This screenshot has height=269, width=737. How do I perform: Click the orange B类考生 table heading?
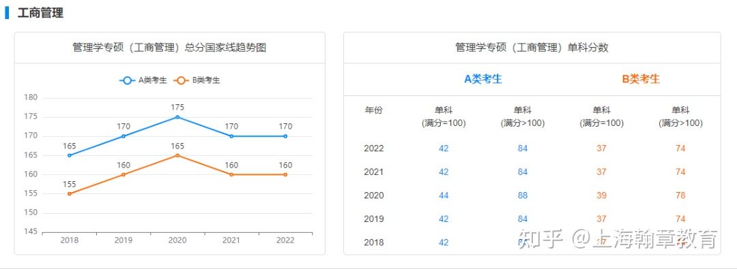pos(641,80)
